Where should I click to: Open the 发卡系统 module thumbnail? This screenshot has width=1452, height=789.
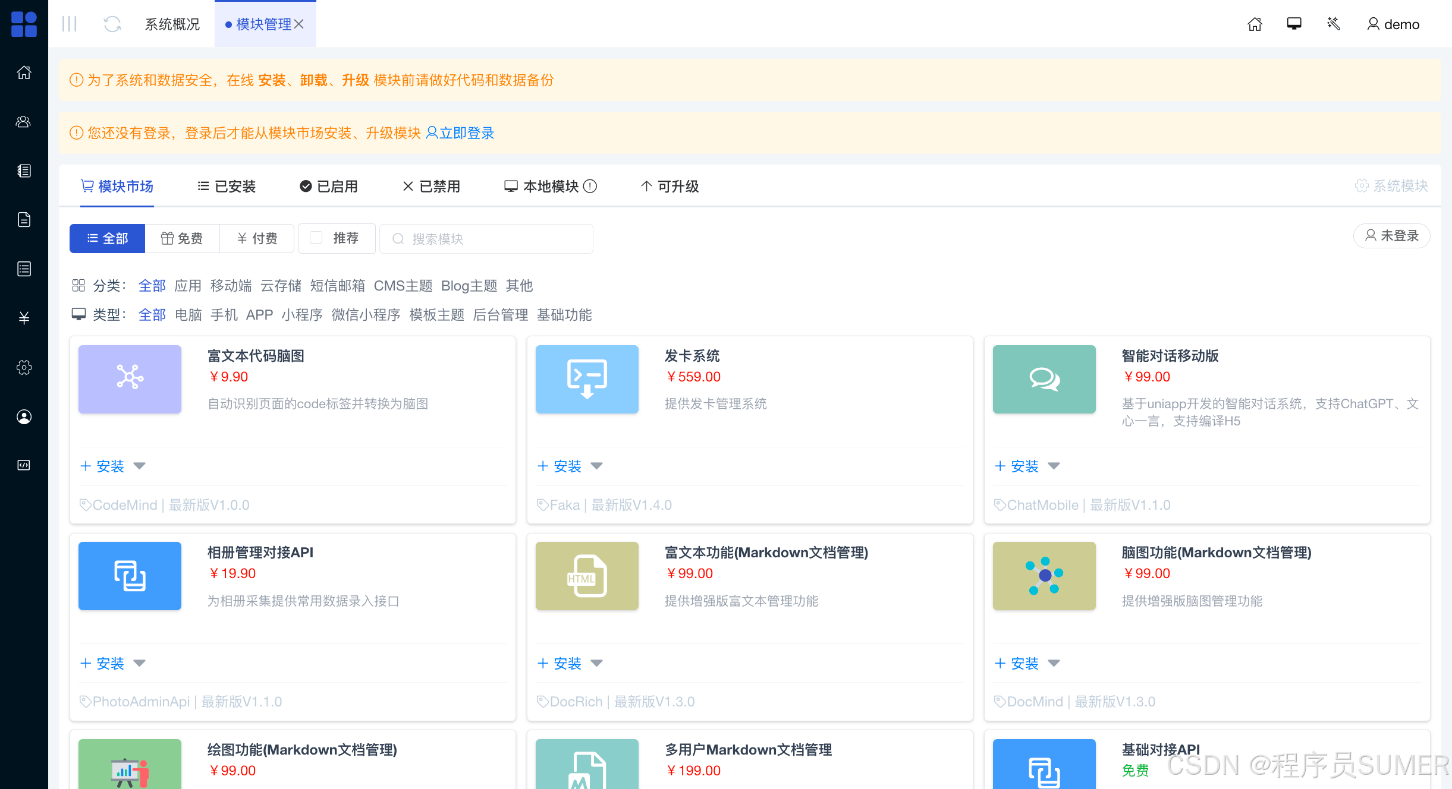587,379
